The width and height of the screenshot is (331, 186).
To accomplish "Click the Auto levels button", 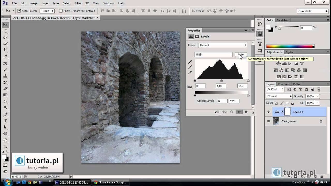I will [x=241, y=55].
